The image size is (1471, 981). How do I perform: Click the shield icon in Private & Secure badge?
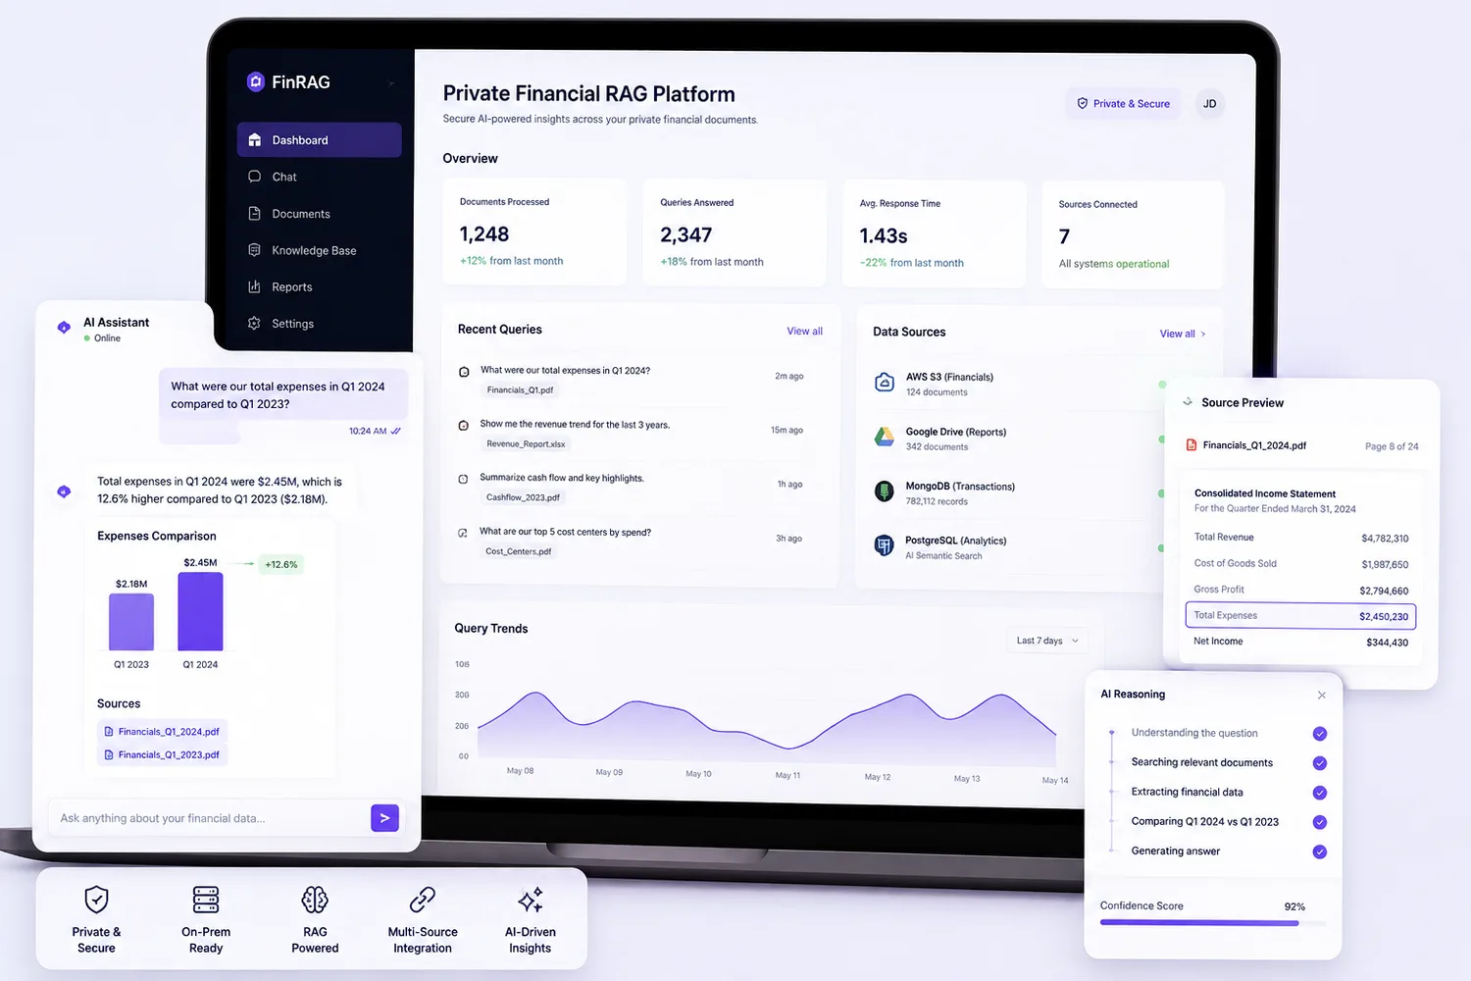pyautogui.click(x=1083, y=103)
